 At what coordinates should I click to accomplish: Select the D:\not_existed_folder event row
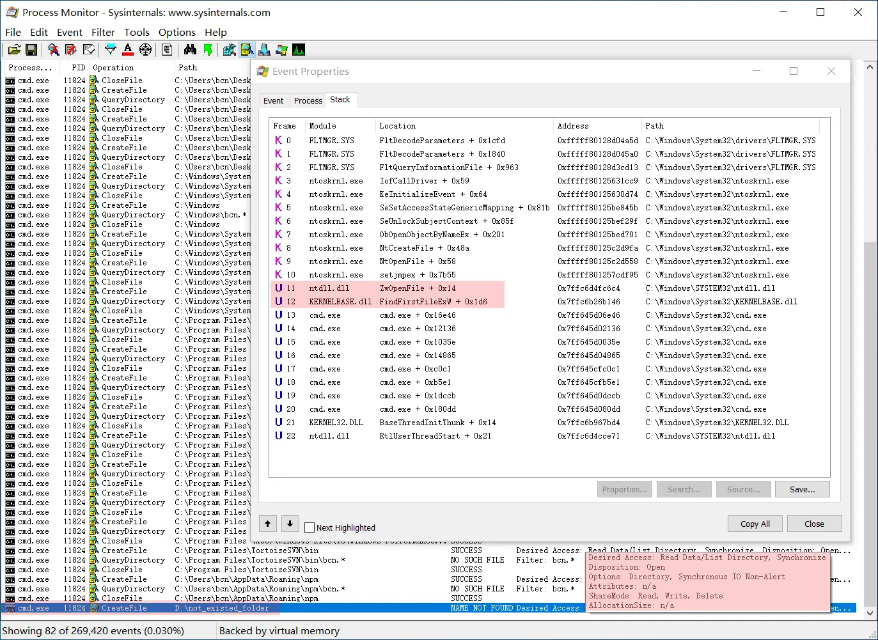(428, 608)
